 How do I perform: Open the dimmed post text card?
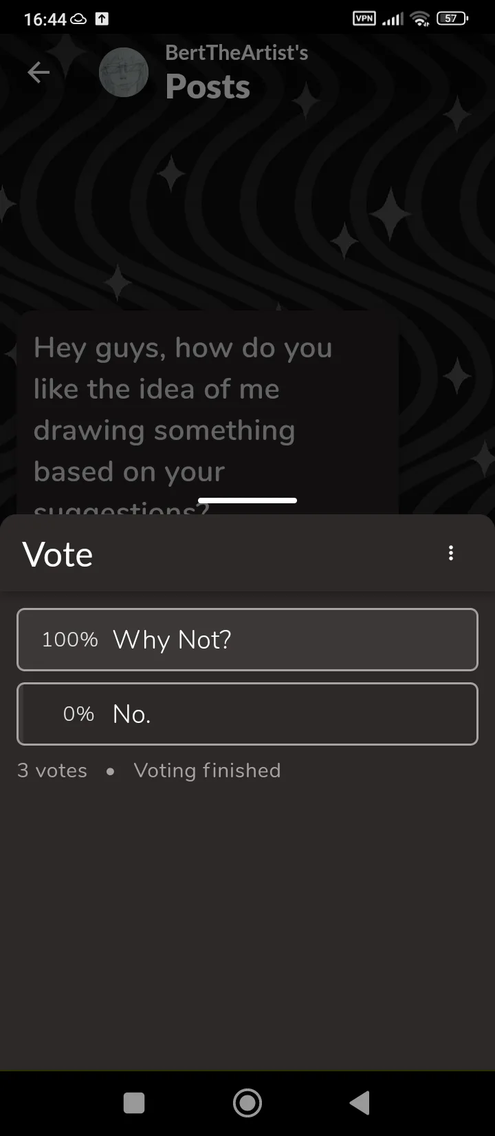[208, 413]
